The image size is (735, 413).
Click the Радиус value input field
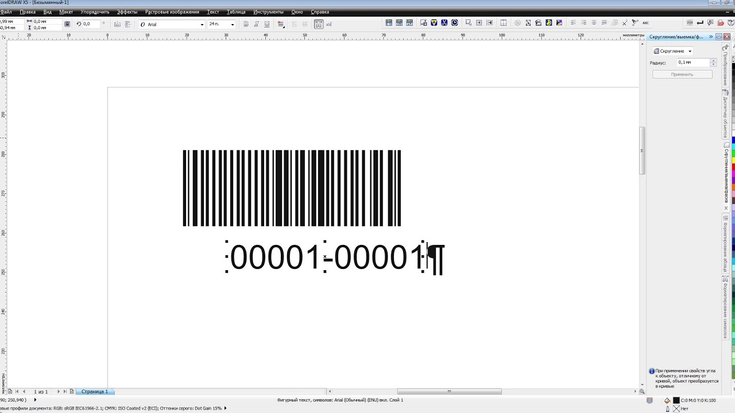[x=693, y=63]
